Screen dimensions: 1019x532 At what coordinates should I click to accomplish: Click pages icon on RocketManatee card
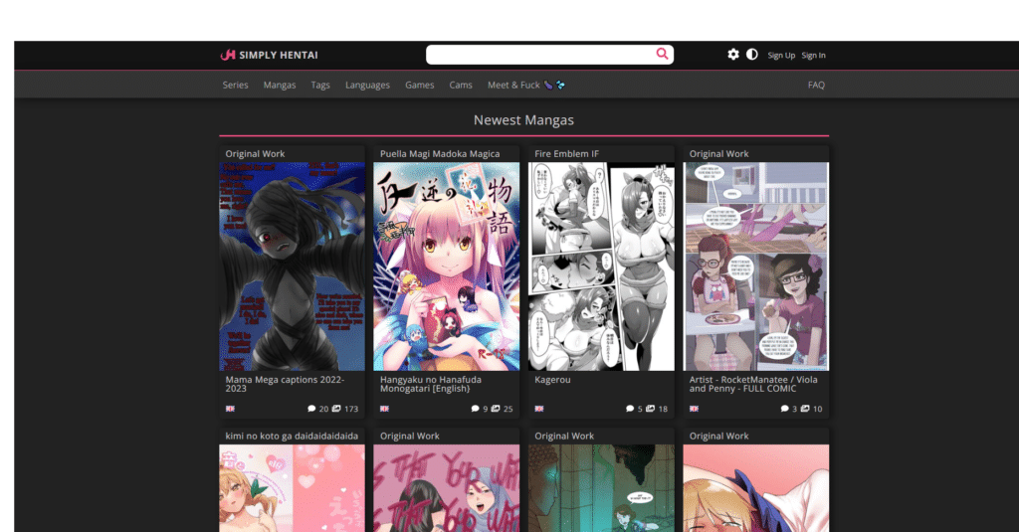(x=804, y=409)
